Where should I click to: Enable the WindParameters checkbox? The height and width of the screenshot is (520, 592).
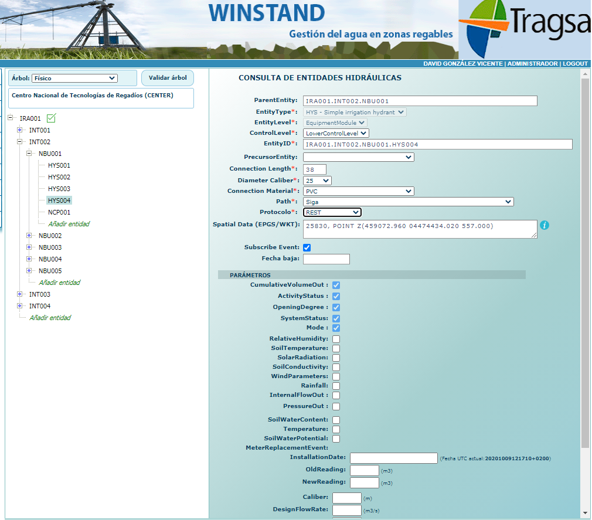[x=336, y=376]
